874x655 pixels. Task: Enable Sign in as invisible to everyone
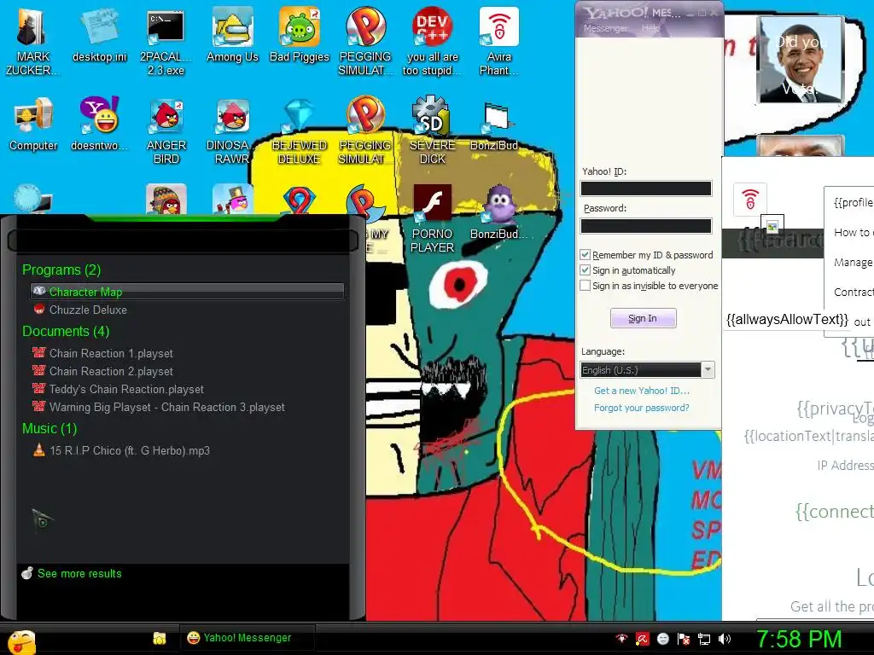[x=585, y=286]
